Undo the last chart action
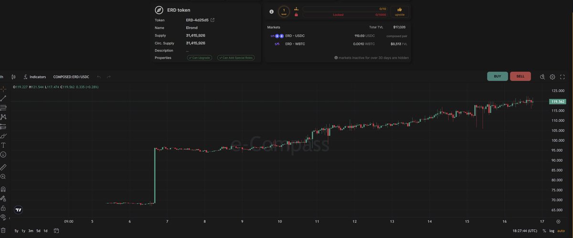The image size is (573, 238). (99, 77)
